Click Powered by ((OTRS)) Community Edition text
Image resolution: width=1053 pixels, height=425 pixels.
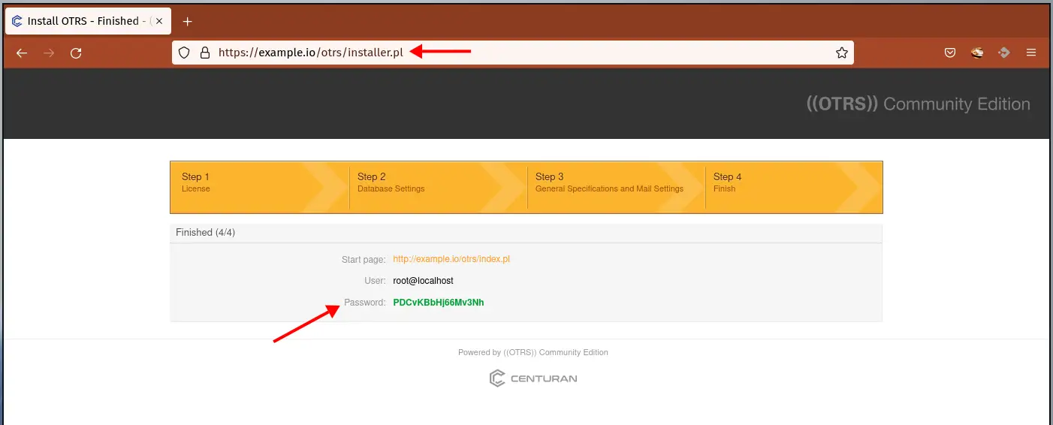click(533, 352)
